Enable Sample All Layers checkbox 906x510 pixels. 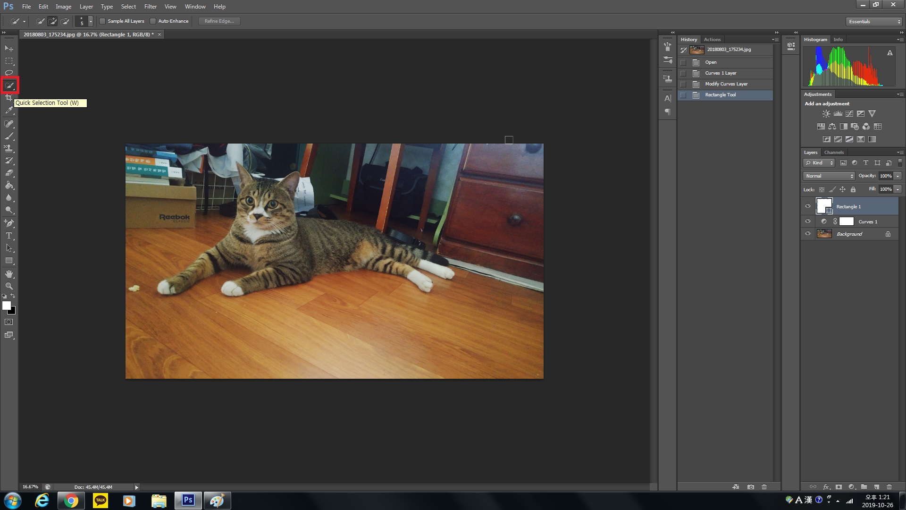102,21
